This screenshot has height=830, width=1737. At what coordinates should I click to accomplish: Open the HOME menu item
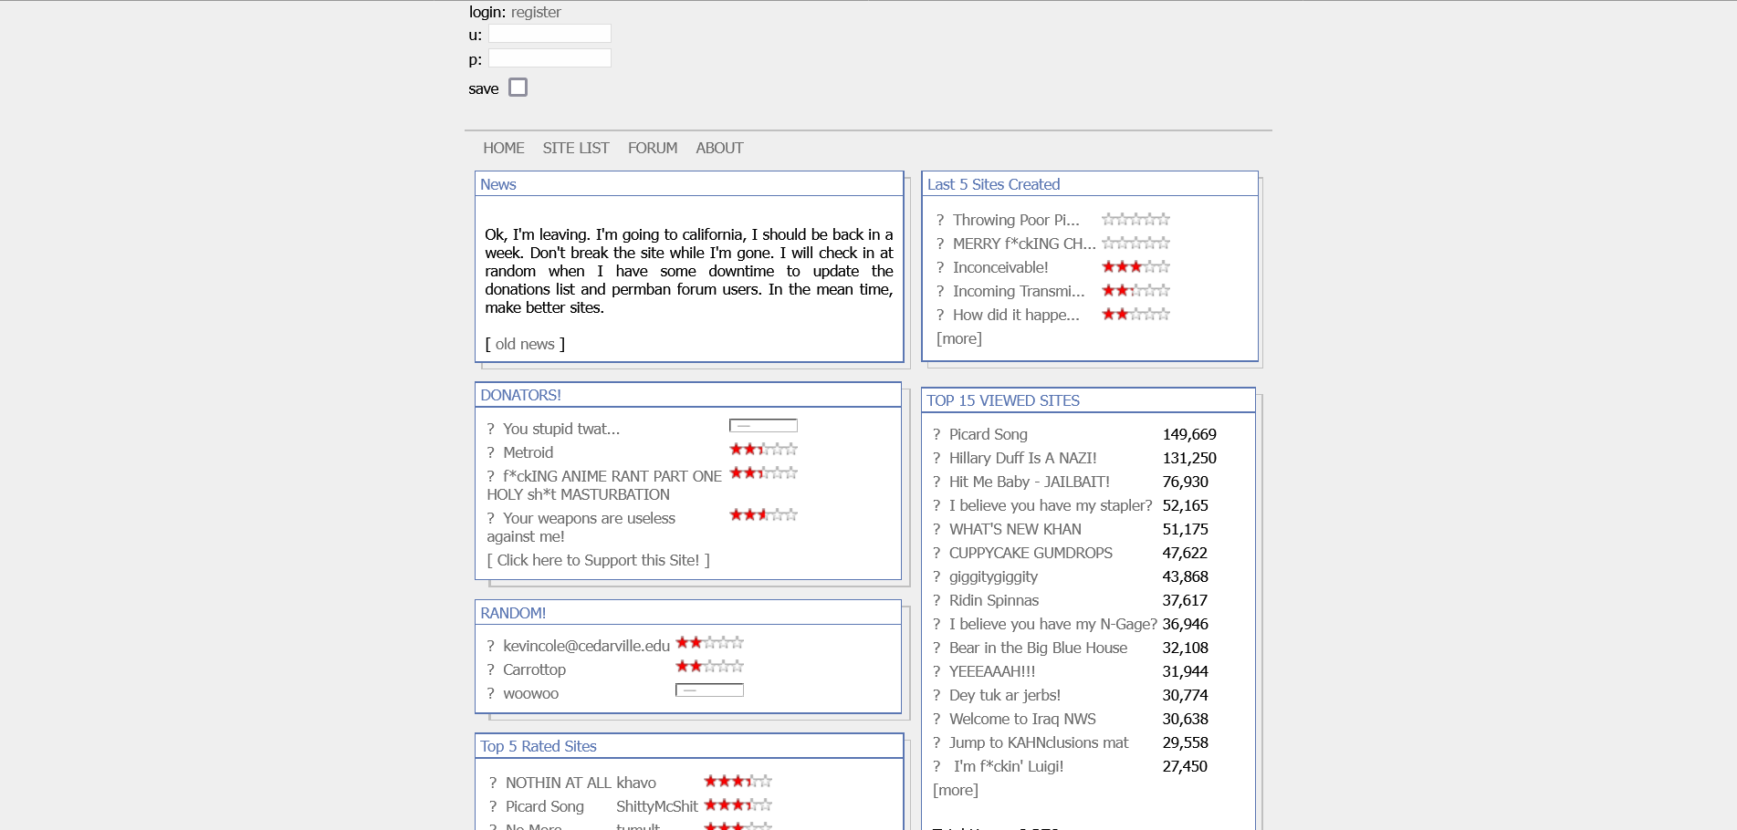504,148
